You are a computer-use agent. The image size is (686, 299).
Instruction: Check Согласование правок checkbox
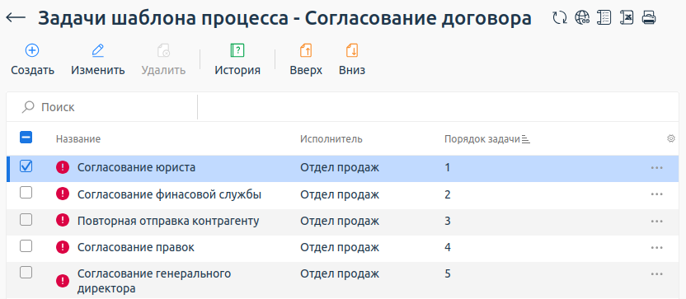[26, 246]
